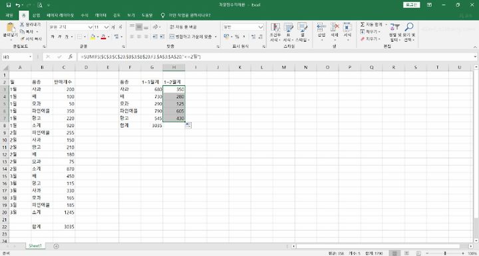
Task: Open font size dropdown showing 11
Action: tap(106, 27)
